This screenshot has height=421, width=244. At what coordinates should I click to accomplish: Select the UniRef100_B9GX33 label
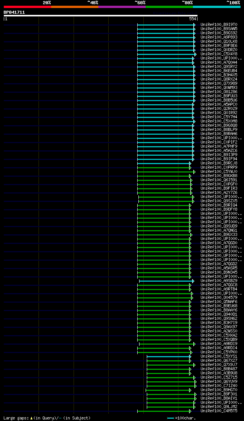tap(219, 234)
